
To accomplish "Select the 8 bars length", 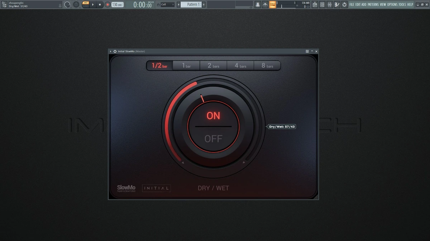I will pyautogui.click(x=267, y=66).
